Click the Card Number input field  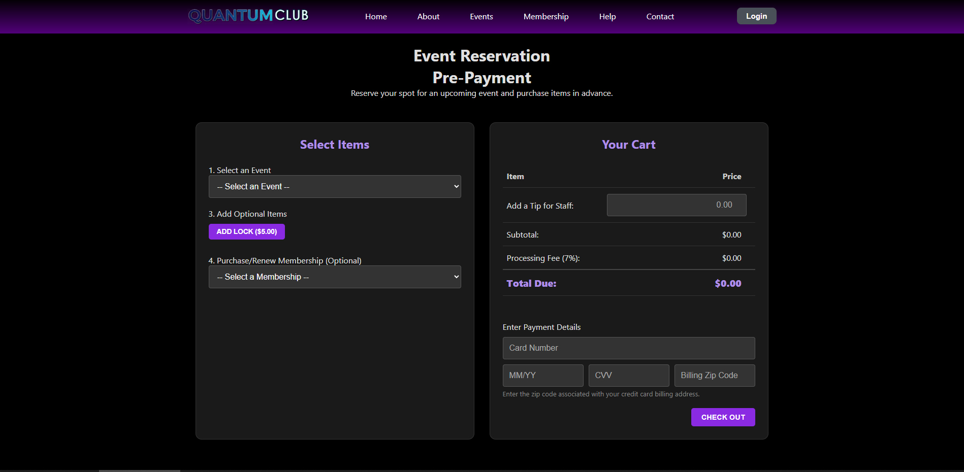point(628,348)
